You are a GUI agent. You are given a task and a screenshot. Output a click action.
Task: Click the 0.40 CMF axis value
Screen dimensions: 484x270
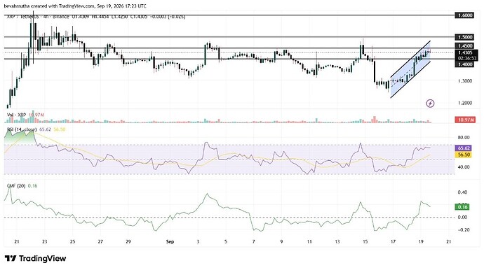coord(463,192)
